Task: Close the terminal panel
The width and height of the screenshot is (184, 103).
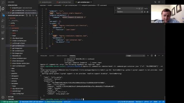Action: 163,56
